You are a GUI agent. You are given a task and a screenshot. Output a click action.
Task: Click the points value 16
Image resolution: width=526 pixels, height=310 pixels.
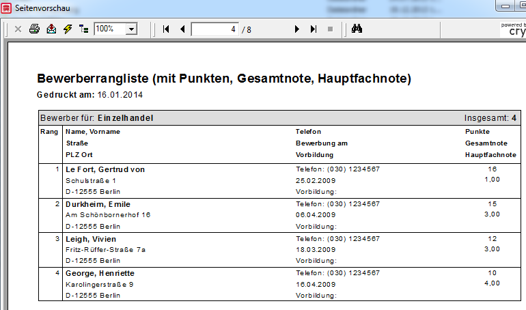pos(493,169)
